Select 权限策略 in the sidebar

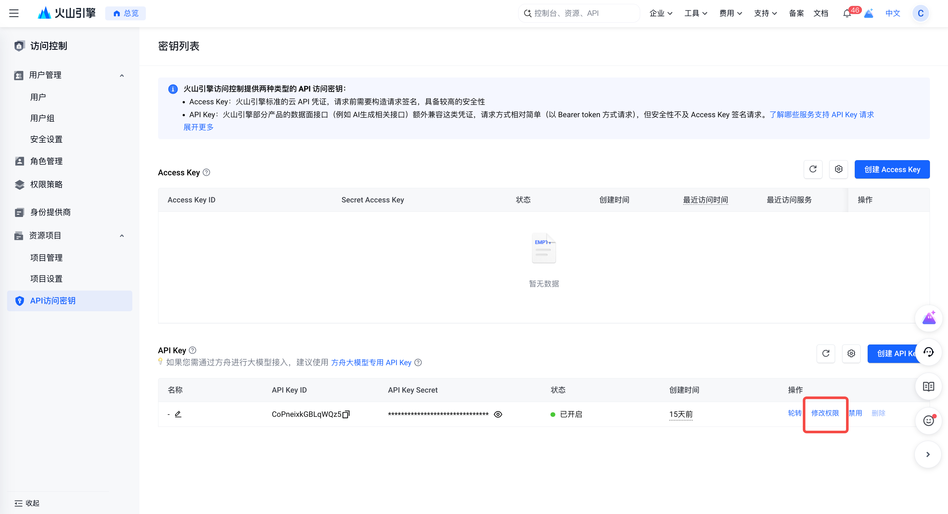coord(46,184)
